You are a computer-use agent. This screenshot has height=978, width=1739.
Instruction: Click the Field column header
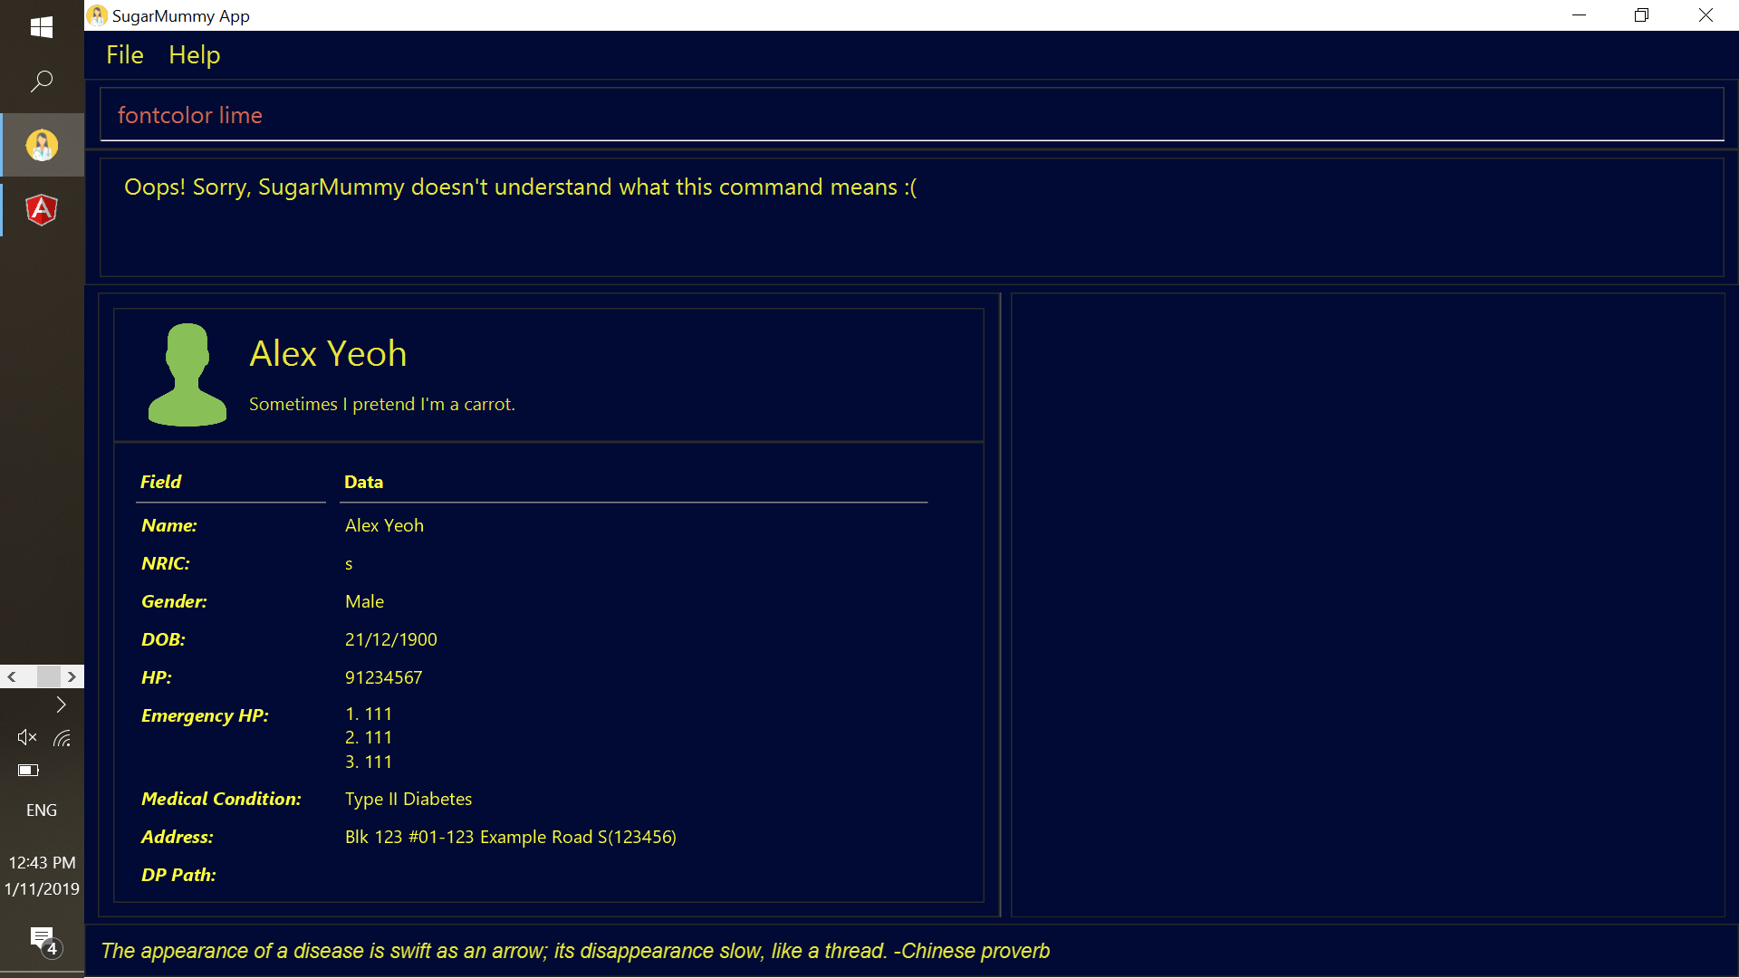pyautogui.click(x=160, y=482)
